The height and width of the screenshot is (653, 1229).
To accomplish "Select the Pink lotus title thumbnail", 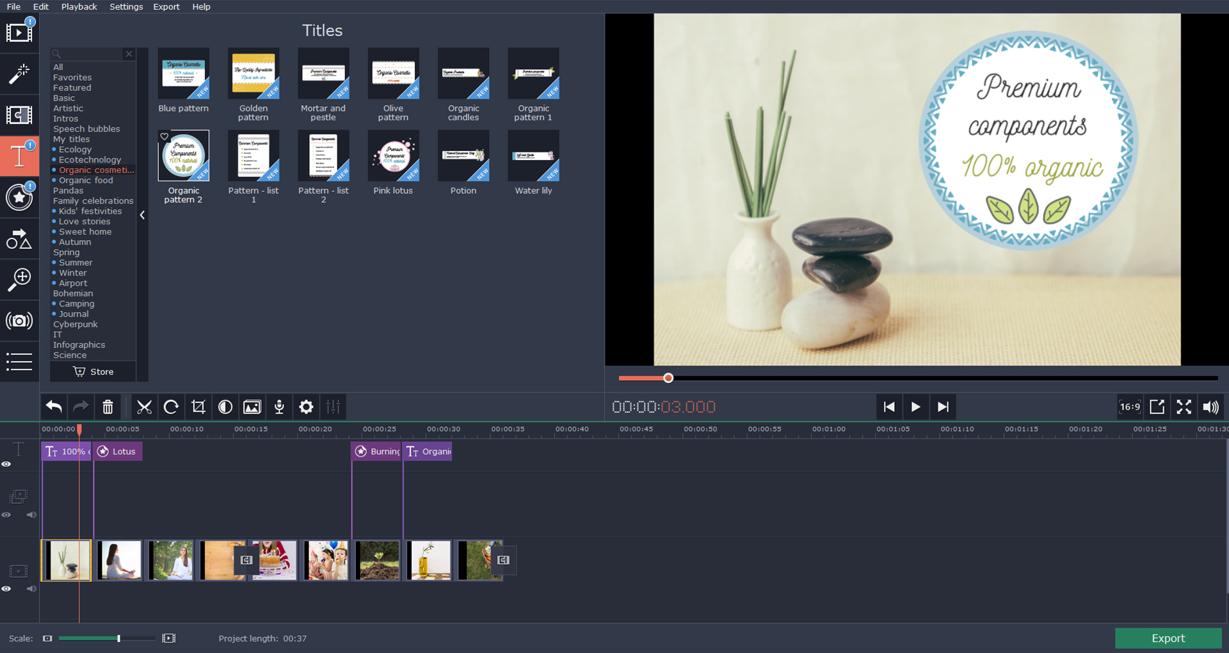I will (x=393, y=156).
